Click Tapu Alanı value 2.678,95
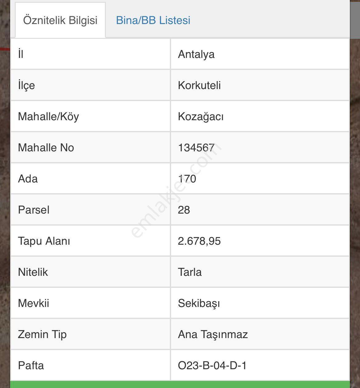This screenshot has width=360, height=388. coord(199,241)
